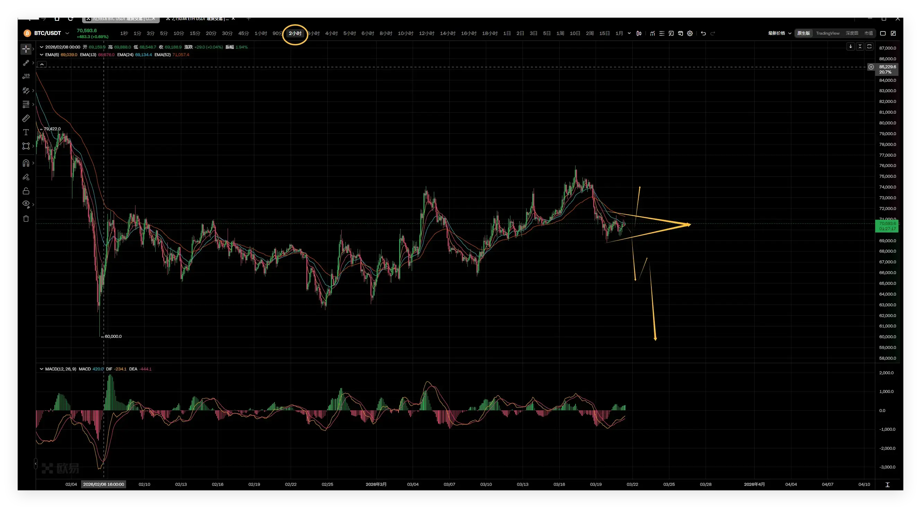921x508 pixels.
Task: Open the BTC/USDT pair dropdown
Action: click(x=67, y=33)
